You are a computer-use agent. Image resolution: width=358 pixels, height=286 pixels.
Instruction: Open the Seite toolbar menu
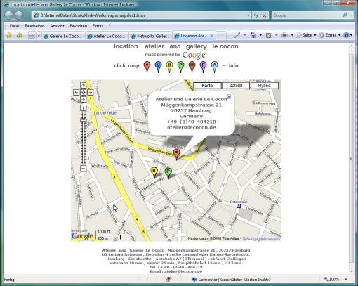(305, 35)
